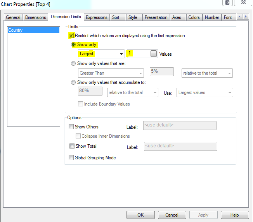The width and height of the screenshot is (253, 222).
Task: Click the 80% accumulate field
Action: pos(90,91)
